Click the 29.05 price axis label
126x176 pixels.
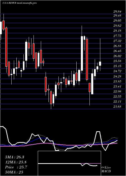(x=117, y=21)
